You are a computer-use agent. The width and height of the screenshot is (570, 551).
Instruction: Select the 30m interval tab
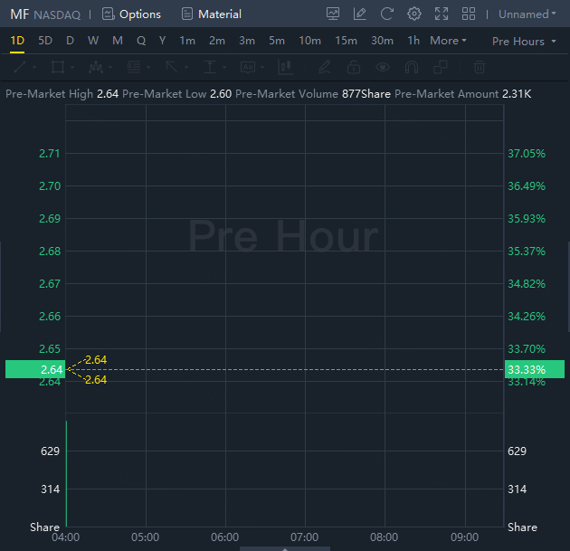382,41
